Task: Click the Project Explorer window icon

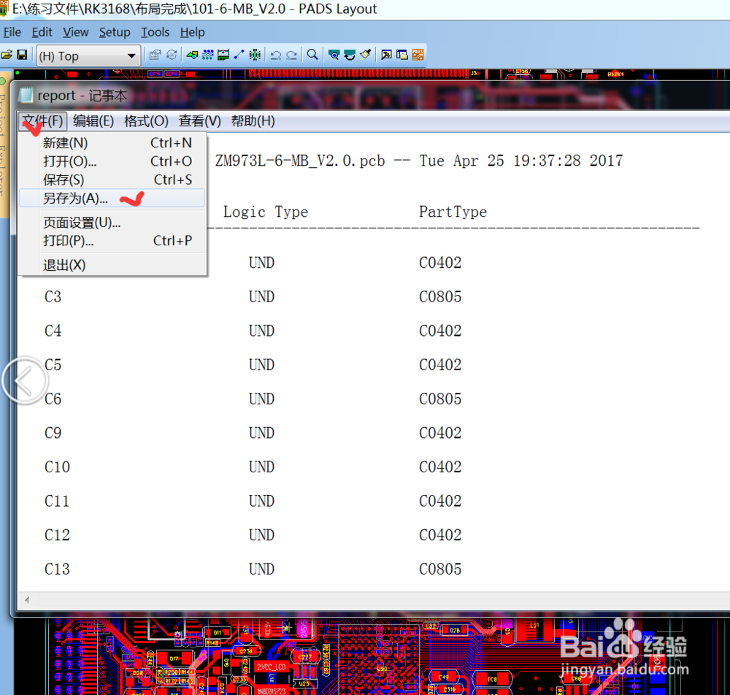Action: [x=401, y=55]
